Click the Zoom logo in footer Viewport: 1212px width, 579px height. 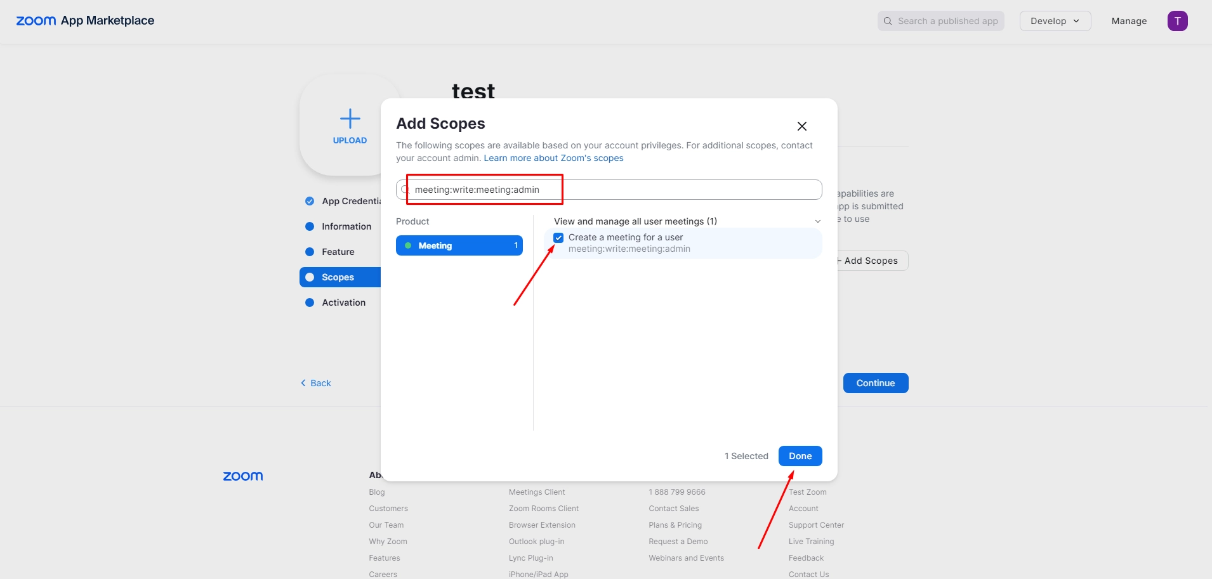243,476
